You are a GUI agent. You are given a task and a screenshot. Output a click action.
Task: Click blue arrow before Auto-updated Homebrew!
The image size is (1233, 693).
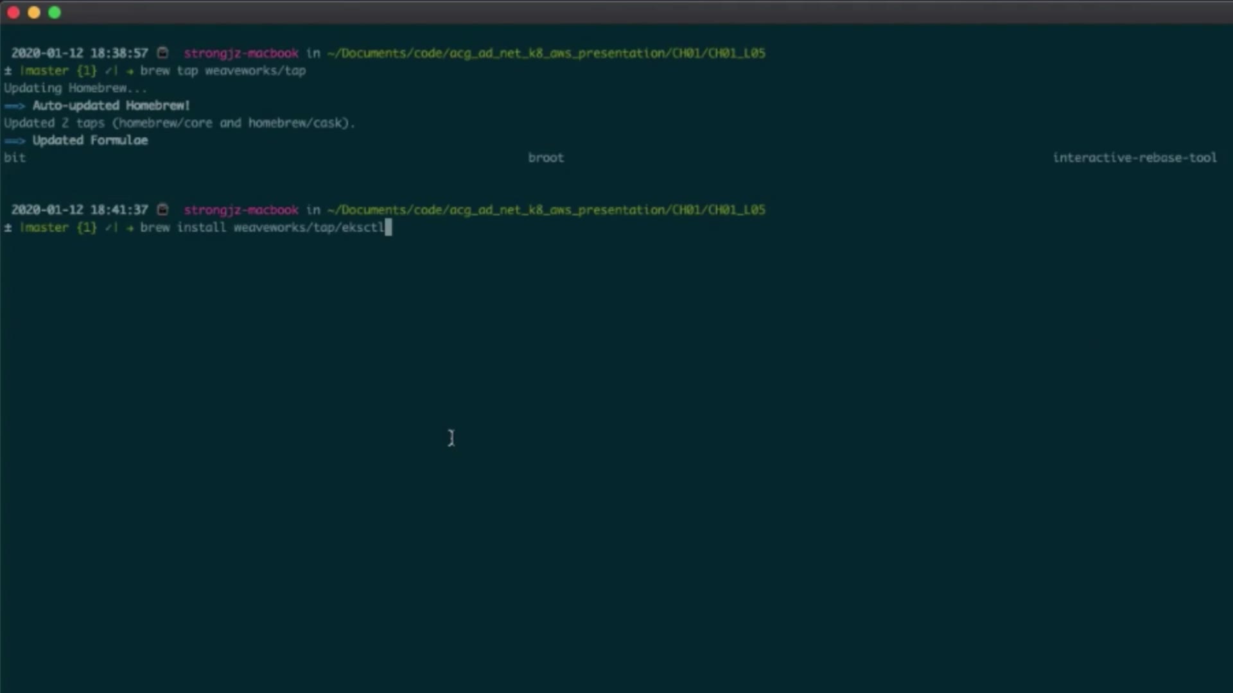click(15, 106)
